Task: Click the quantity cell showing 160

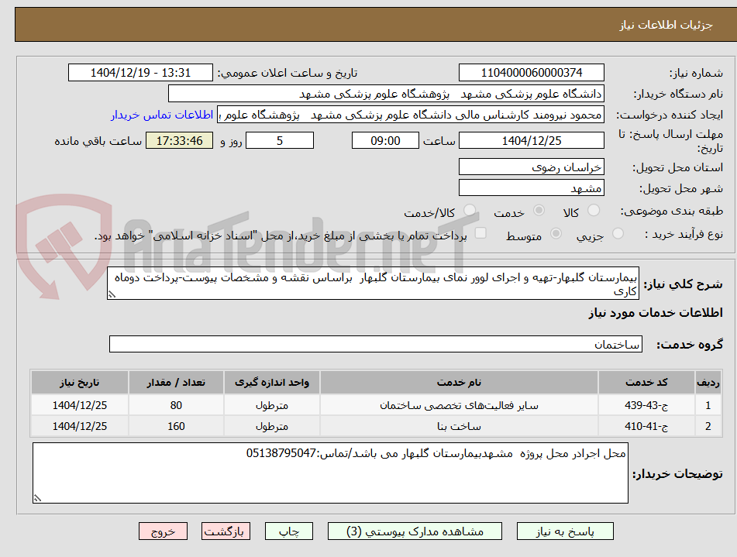Action: click(176, 426)
